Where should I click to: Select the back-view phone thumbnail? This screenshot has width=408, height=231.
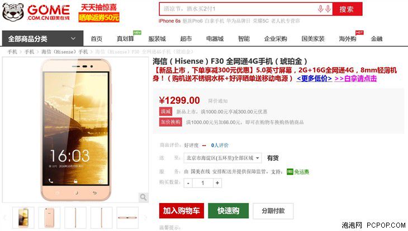49,218
